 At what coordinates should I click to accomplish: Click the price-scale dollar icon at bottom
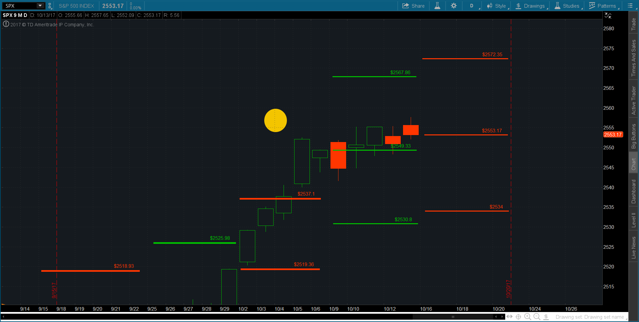pyautogui.click(x=546, y=317)
